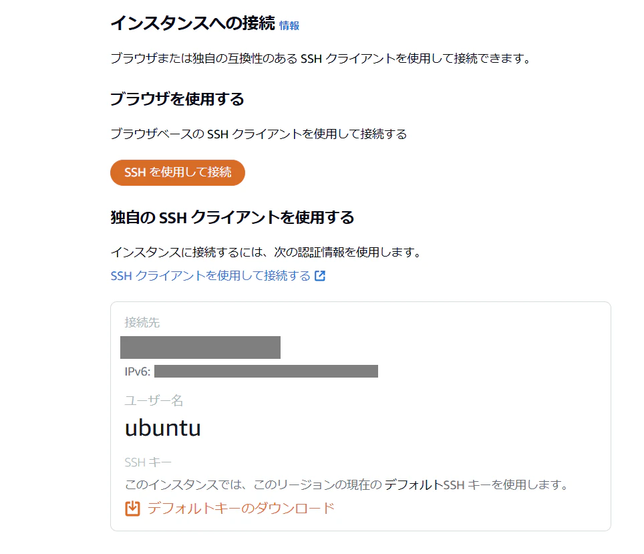Click the ブラウザを使用する heading

click(x=177, y=100)
